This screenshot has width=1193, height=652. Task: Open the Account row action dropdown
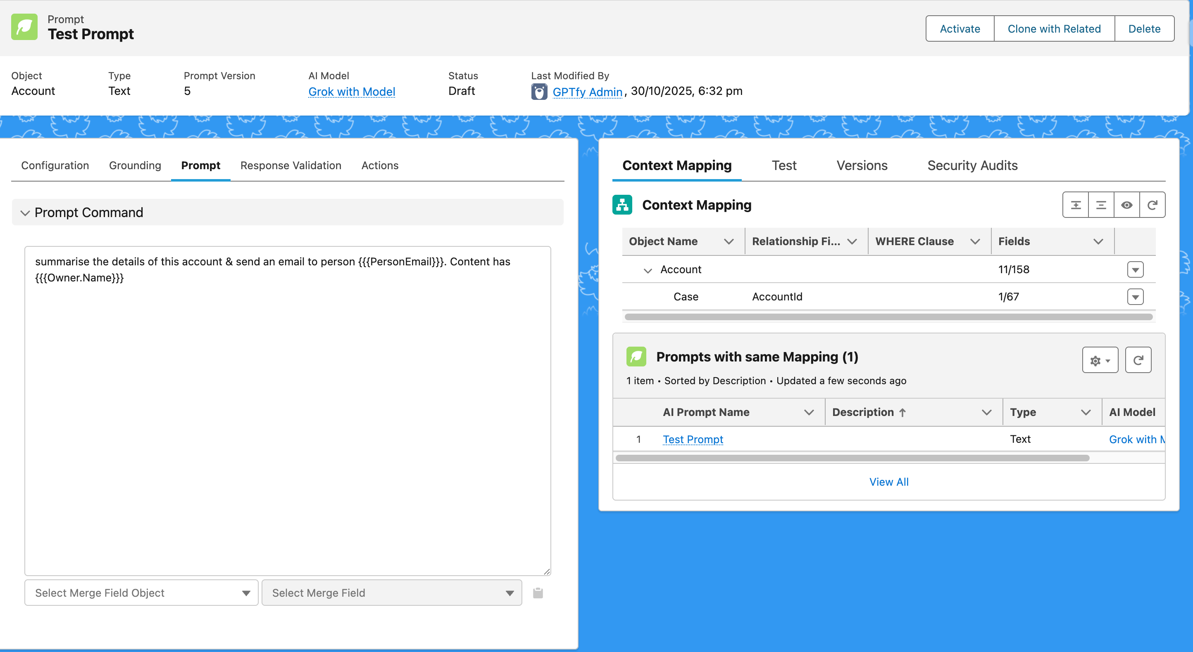[1135, 269]
